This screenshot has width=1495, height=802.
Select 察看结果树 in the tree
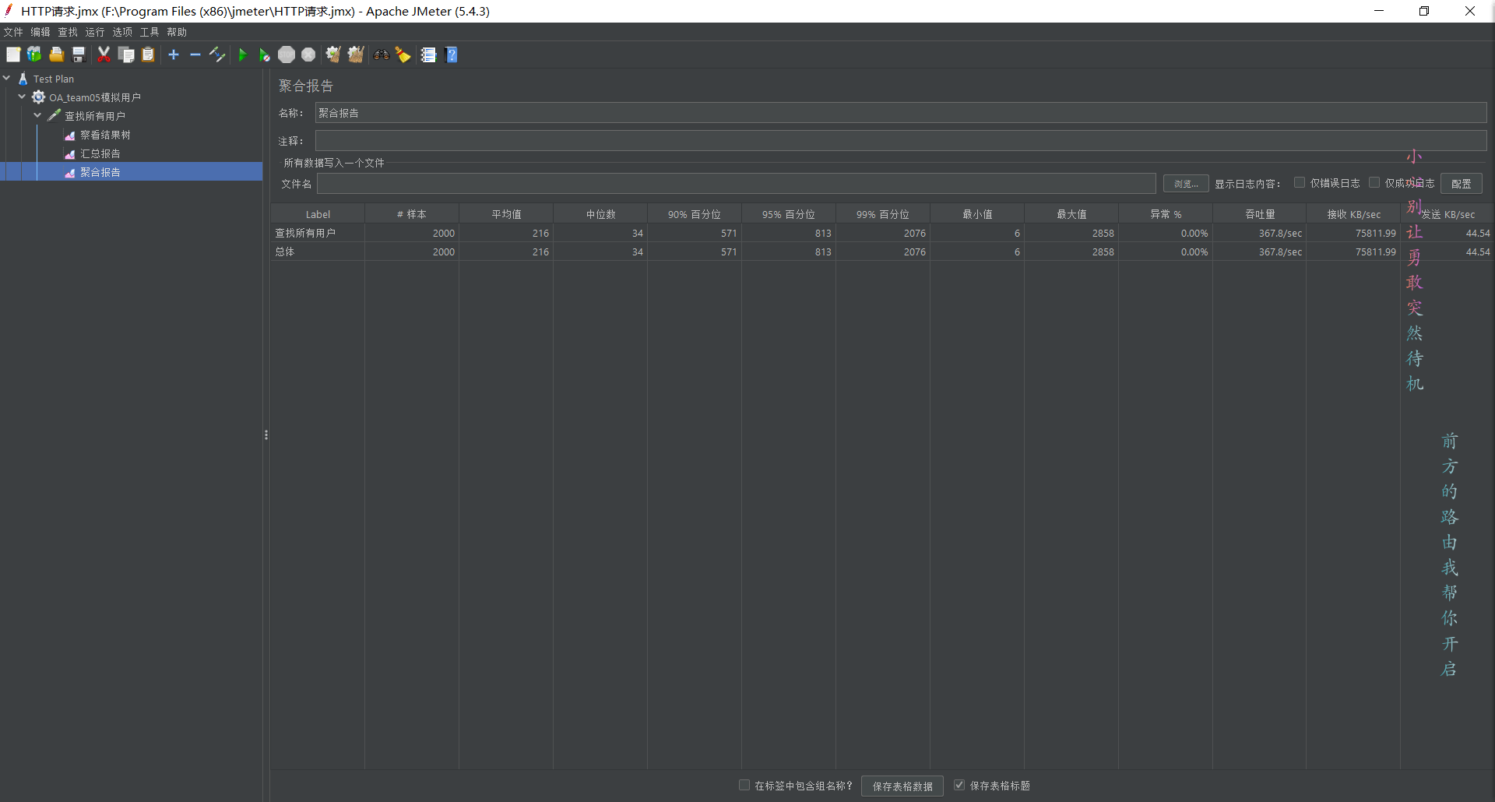105,135
